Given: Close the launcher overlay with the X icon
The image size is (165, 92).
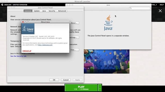Looking at the screenshot, I should [160, 11].
